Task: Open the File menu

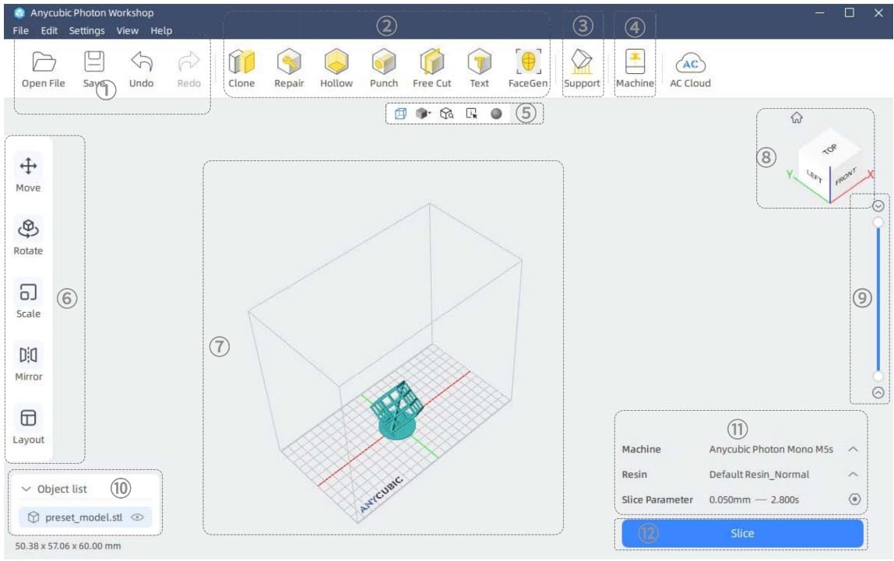Action: (x=20, y=31)
